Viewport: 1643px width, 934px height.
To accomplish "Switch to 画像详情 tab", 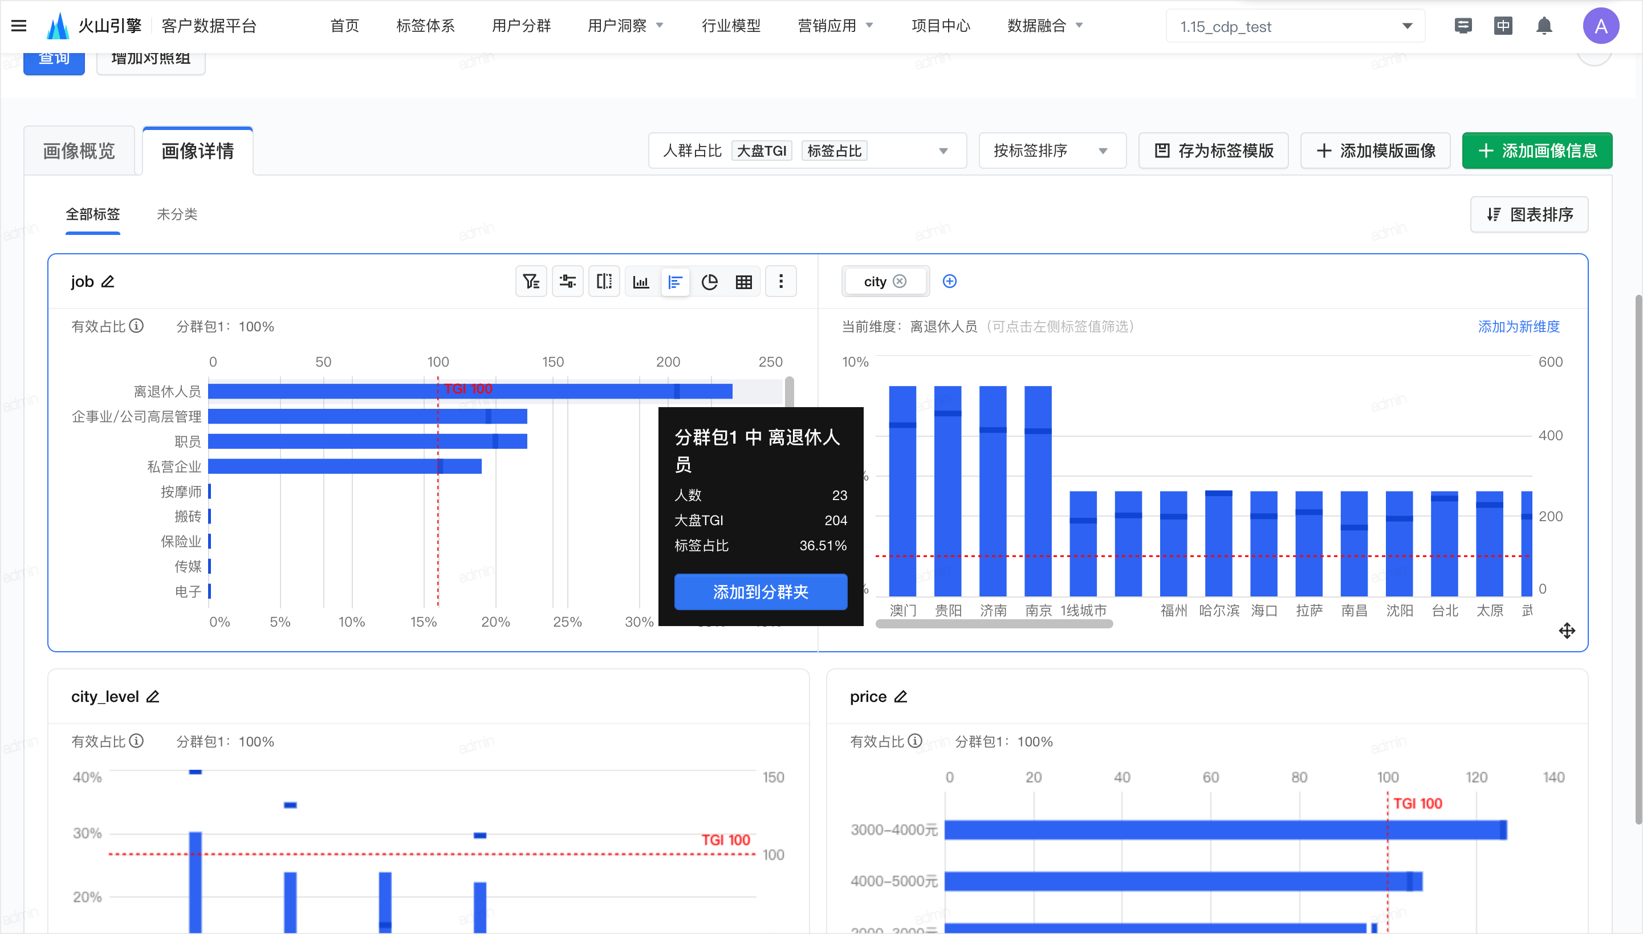I will click(197, 151).
